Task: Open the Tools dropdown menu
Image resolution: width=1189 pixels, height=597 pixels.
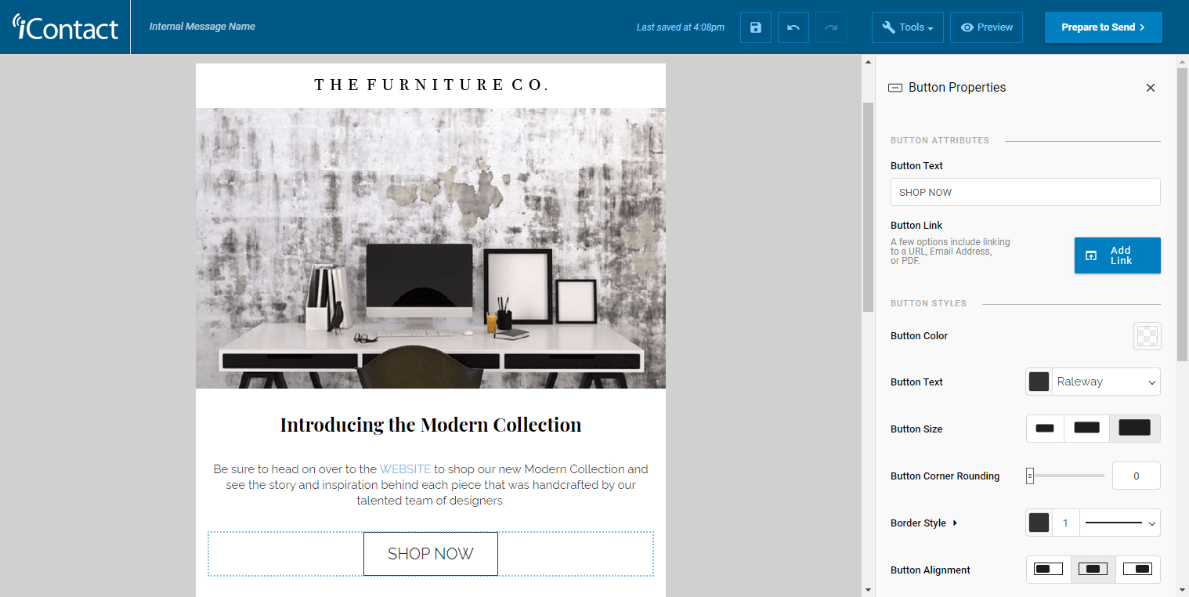Action: pos(908,27)
